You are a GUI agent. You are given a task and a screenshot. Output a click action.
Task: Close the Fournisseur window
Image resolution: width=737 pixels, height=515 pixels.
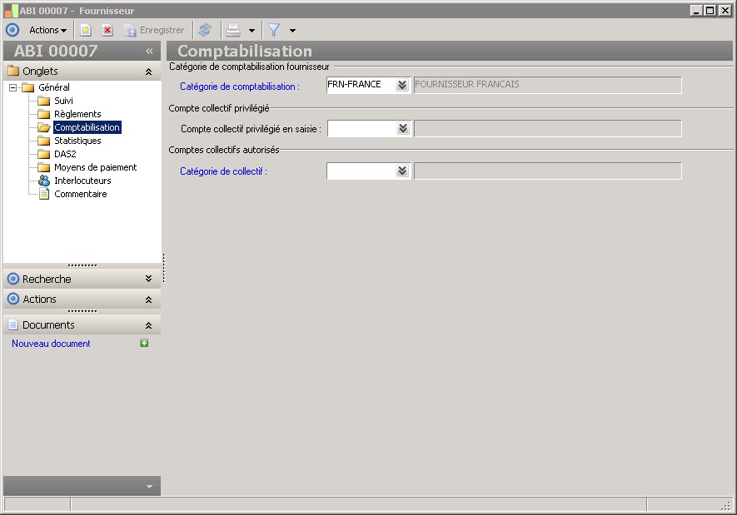pyautogui.click(x=725, y=10)
